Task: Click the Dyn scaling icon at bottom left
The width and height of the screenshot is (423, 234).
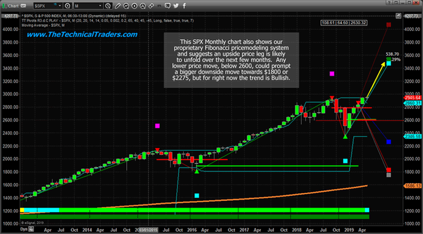Action: tap(31, 229)
